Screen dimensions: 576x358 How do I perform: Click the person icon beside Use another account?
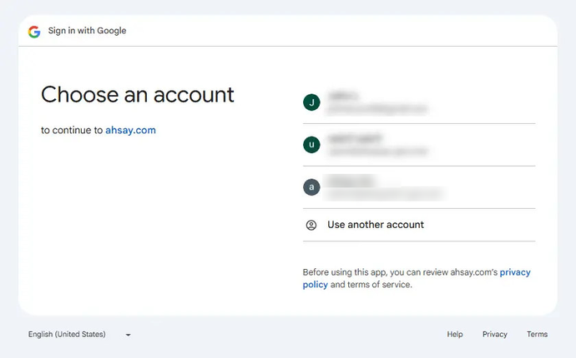pos(311,225)
